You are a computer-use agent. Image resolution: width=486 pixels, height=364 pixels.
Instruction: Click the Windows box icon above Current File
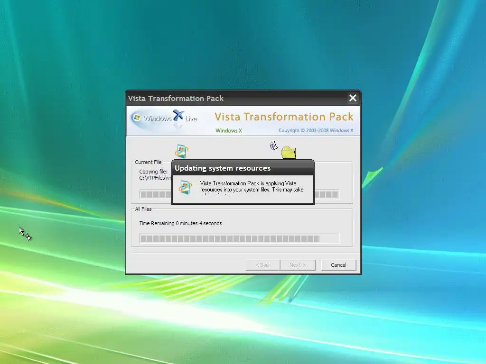pos(182,151)
